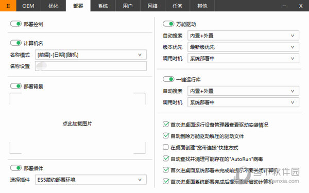
Task: Close the window with X
Action: coord(301,6)
